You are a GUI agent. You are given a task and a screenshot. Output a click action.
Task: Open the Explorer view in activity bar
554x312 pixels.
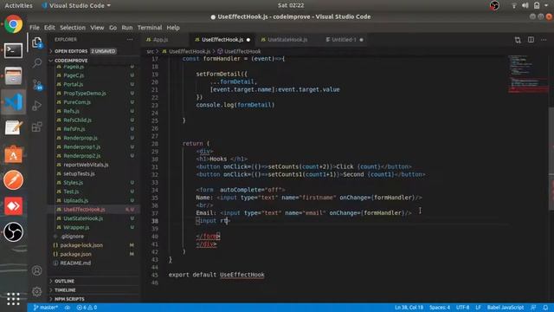pos(36,42)
